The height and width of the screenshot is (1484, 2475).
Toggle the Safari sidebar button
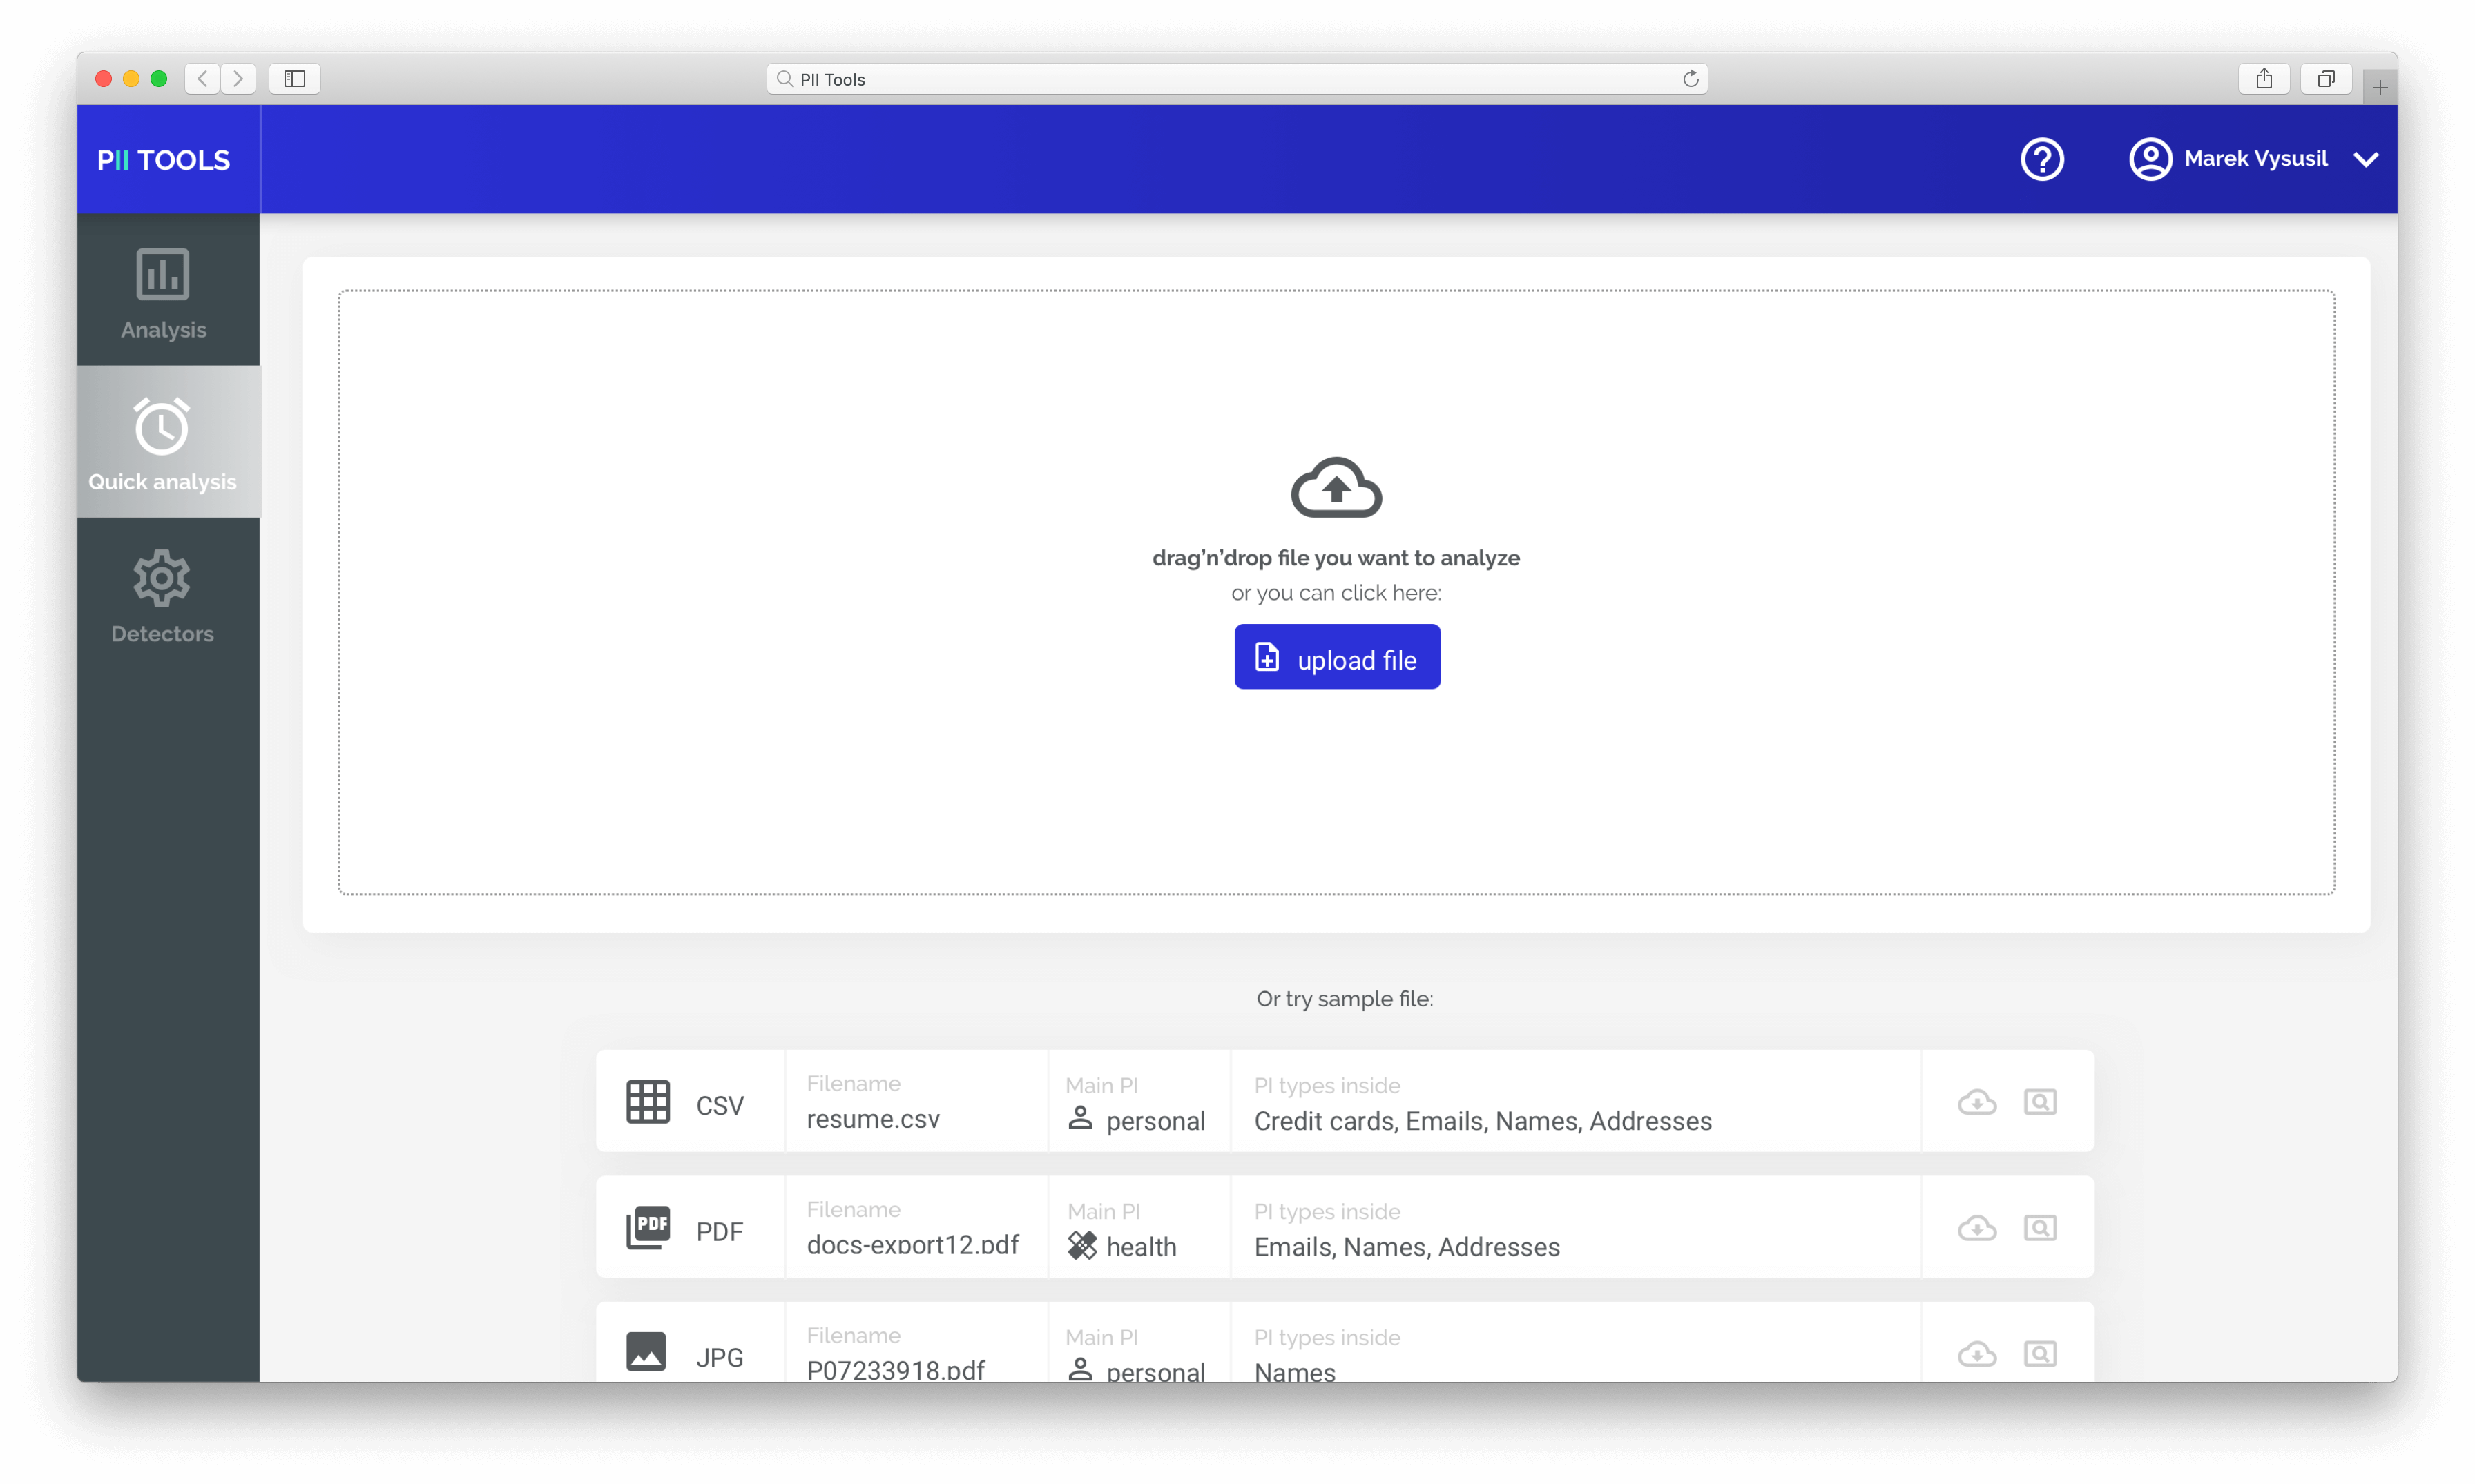tap(294, 79)
